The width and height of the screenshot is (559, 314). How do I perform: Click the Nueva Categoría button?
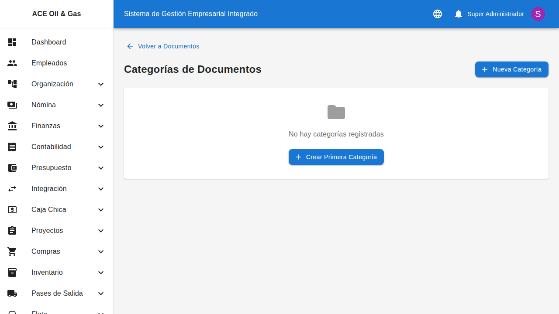[x=511, y=69]
